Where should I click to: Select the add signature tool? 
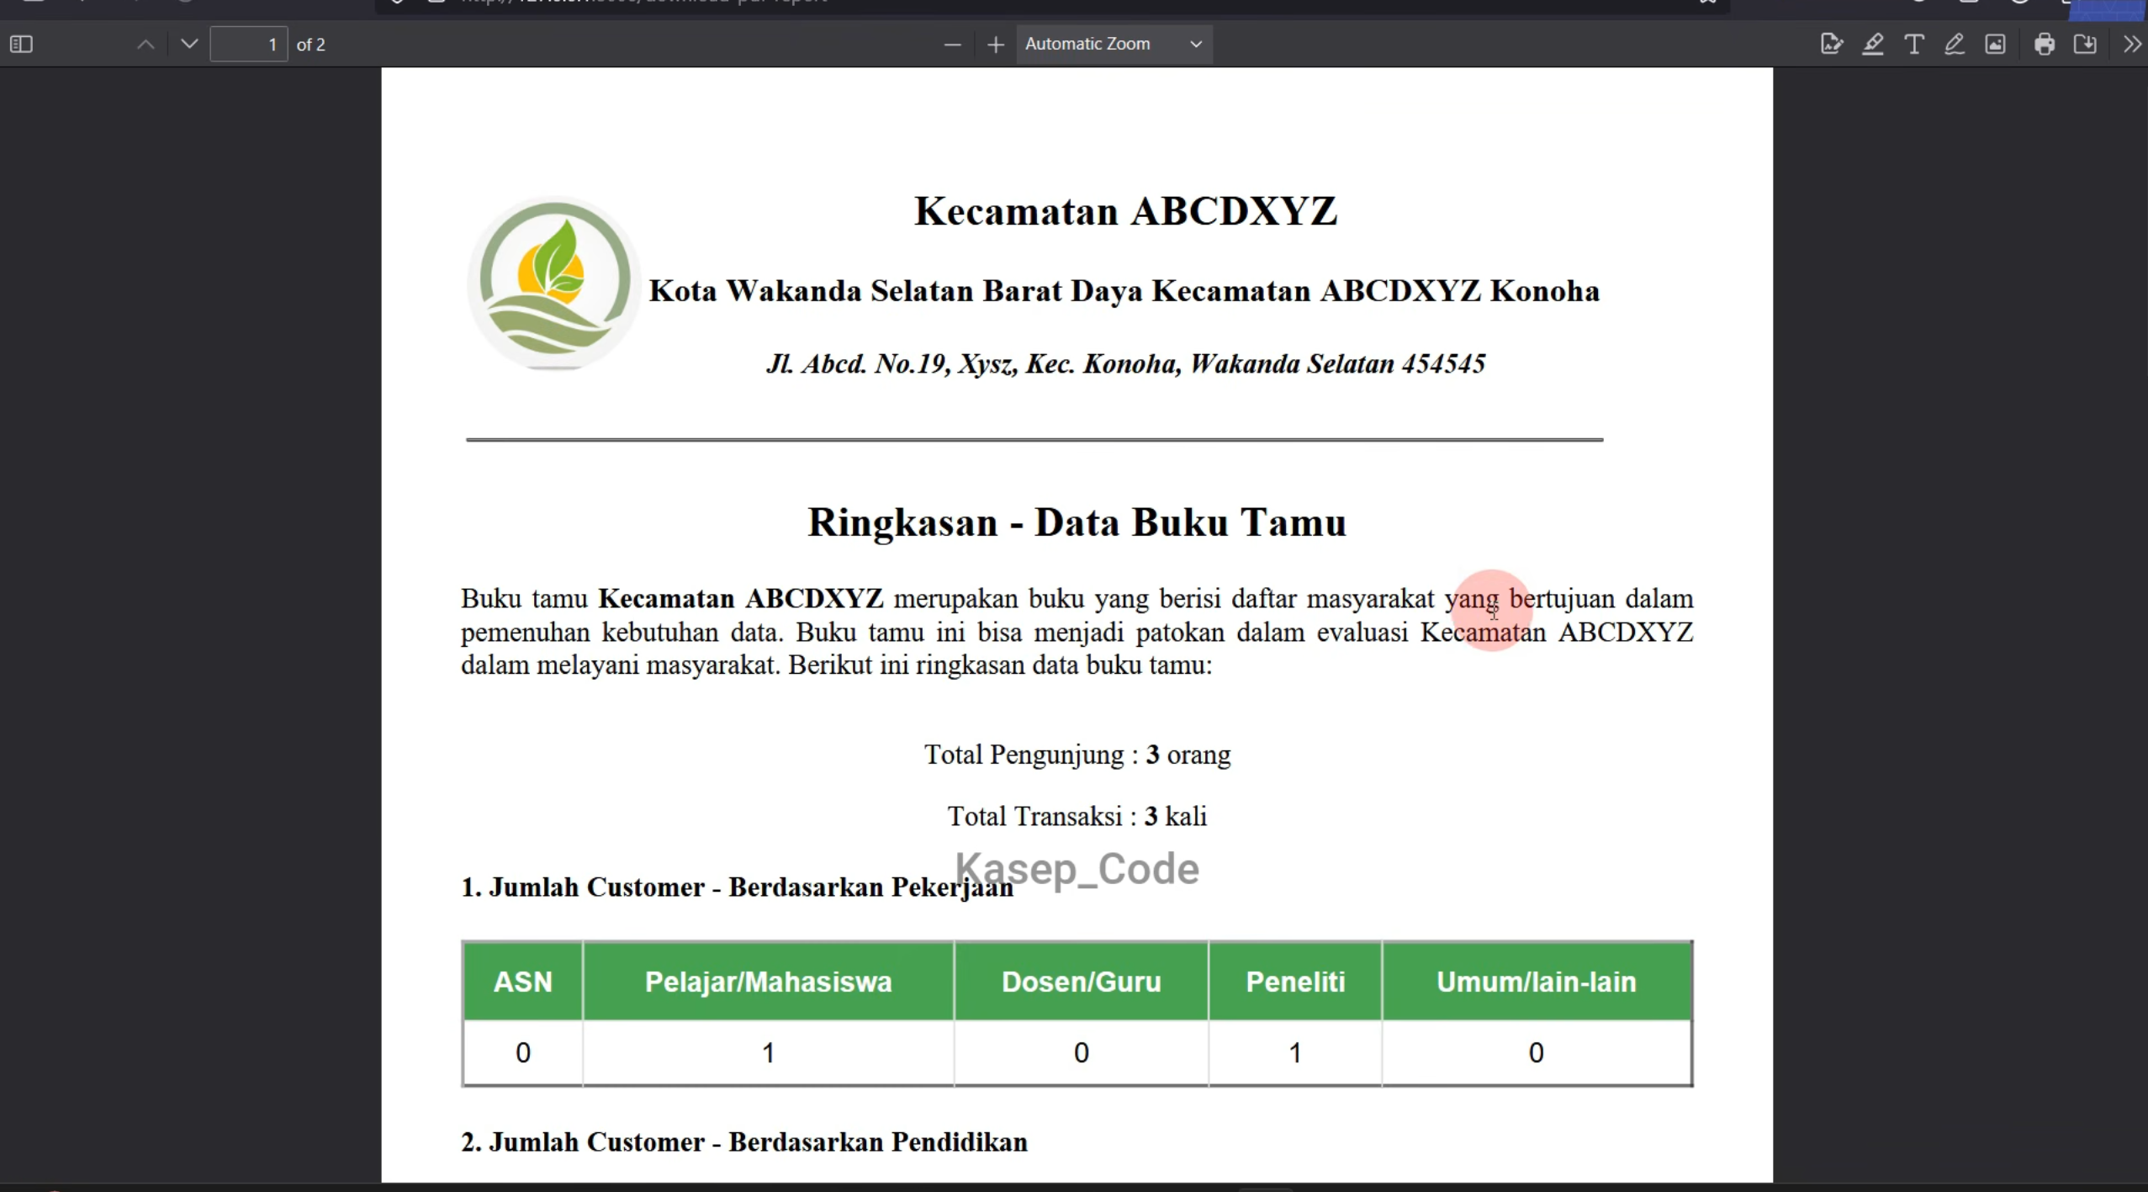click(x=1832, y=44)
